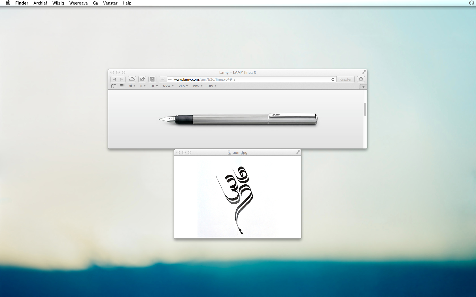Expand the Apple bookmarks folder
Screen dimensions: 476x297
(132, 86)
